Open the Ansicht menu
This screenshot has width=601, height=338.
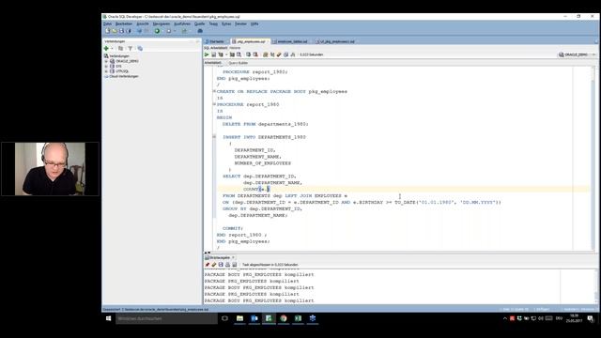pos(143,23)
